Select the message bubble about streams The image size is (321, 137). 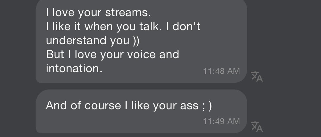[141, 41]
